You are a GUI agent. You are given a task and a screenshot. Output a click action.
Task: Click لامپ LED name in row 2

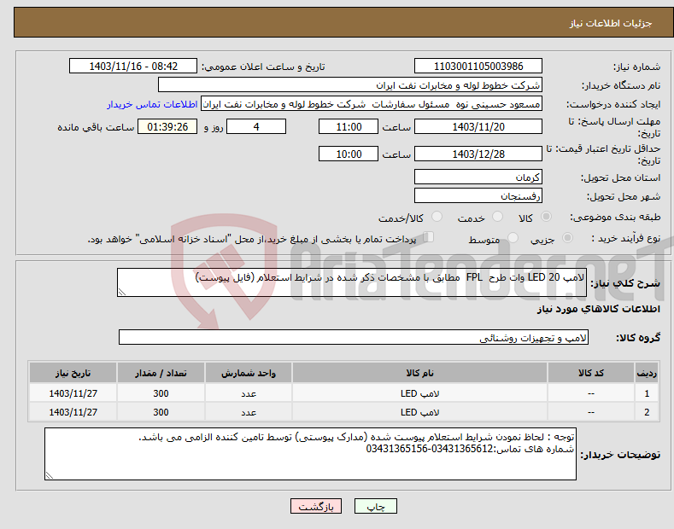point(419,412)
